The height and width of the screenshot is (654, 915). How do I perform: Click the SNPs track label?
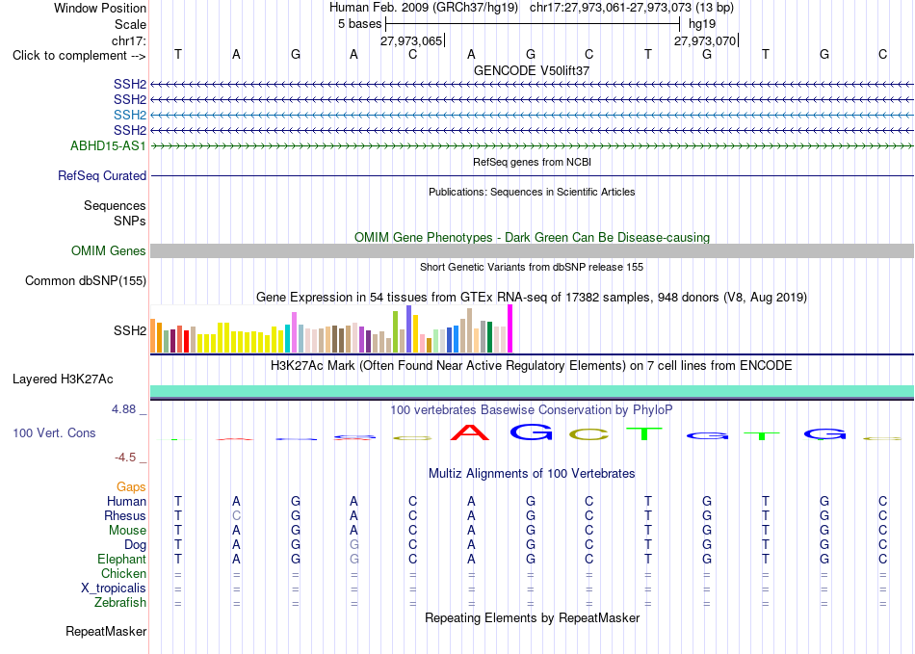[x=130, y=222]
